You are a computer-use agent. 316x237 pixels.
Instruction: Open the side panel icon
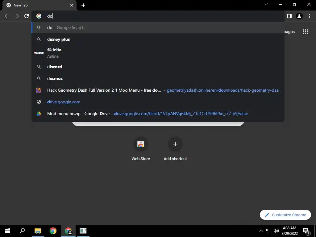click(289, 16)
